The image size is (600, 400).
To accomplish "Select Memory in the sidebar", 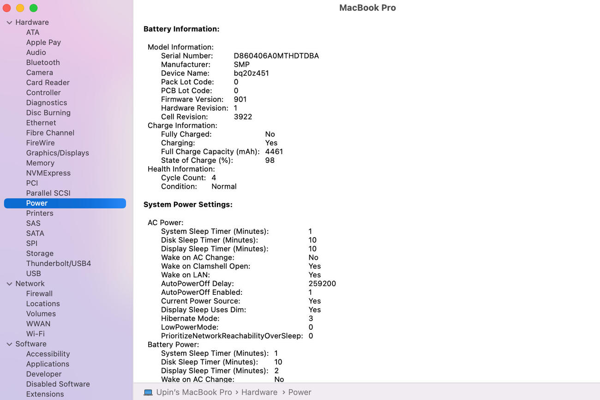I will (x=40, y=163).
